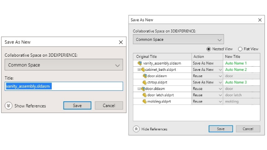This screenshot has height=150, width=267.
Task: Click the door latch.sldprt part icon
Action: coord(145,95)
